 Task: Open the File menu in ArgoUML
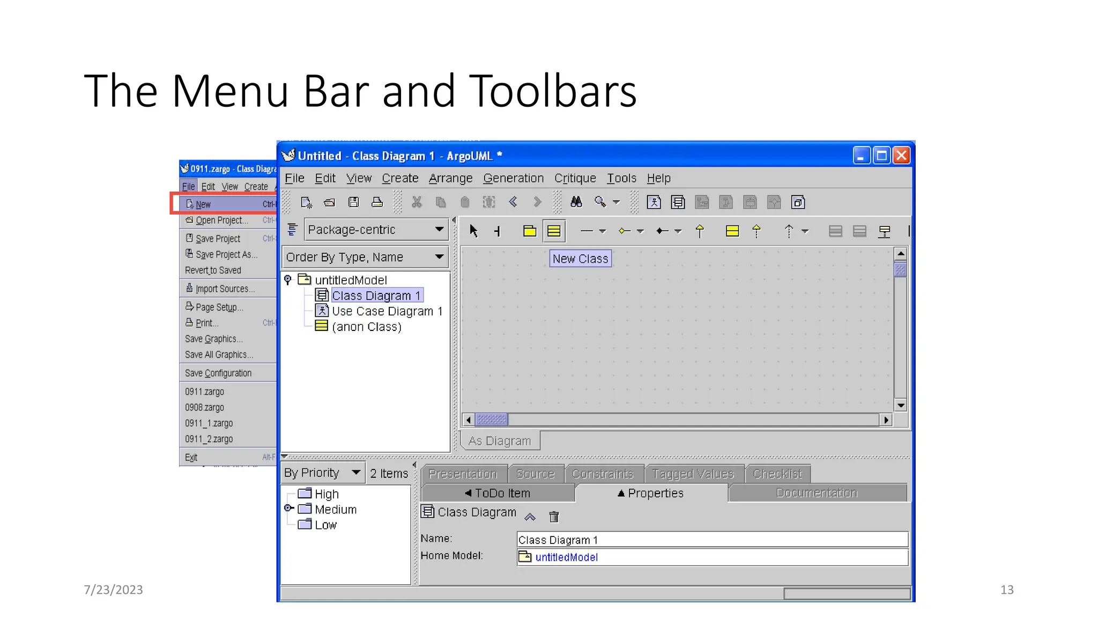coord(294,178)
